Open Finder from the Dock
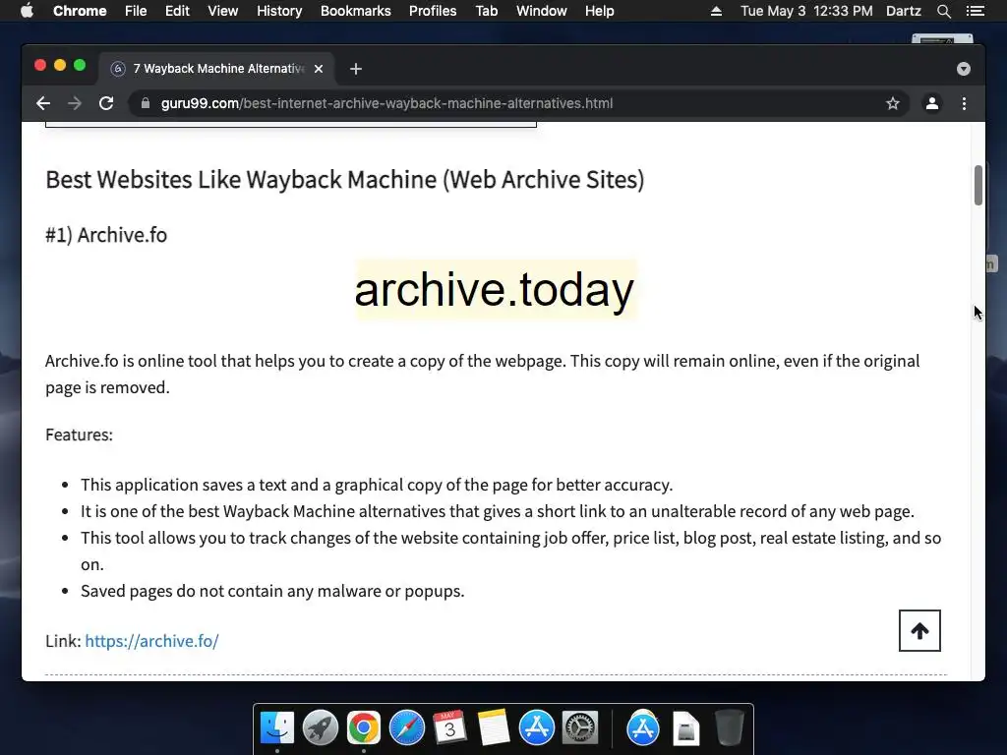 [277, 727]
